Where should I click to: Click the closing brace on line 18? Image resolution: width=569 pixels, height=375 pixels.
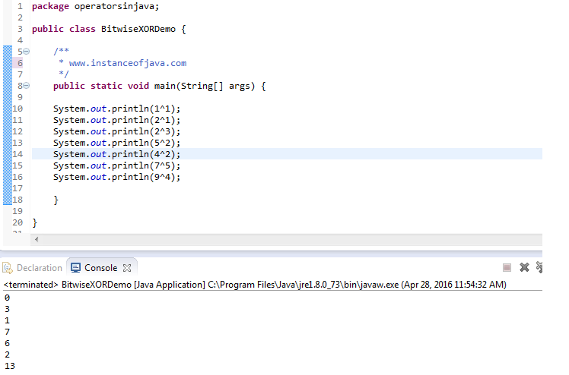click(56, 200)
